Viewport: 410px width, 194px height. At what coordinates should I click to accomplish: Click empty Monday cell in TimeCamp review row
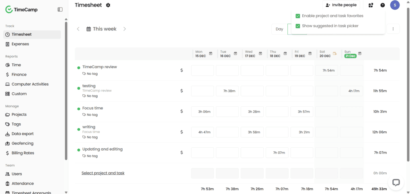202,70
